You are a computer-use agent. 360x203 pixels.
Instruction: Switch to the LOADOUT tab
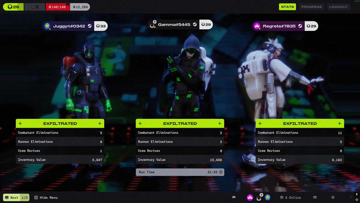(338, 7)
